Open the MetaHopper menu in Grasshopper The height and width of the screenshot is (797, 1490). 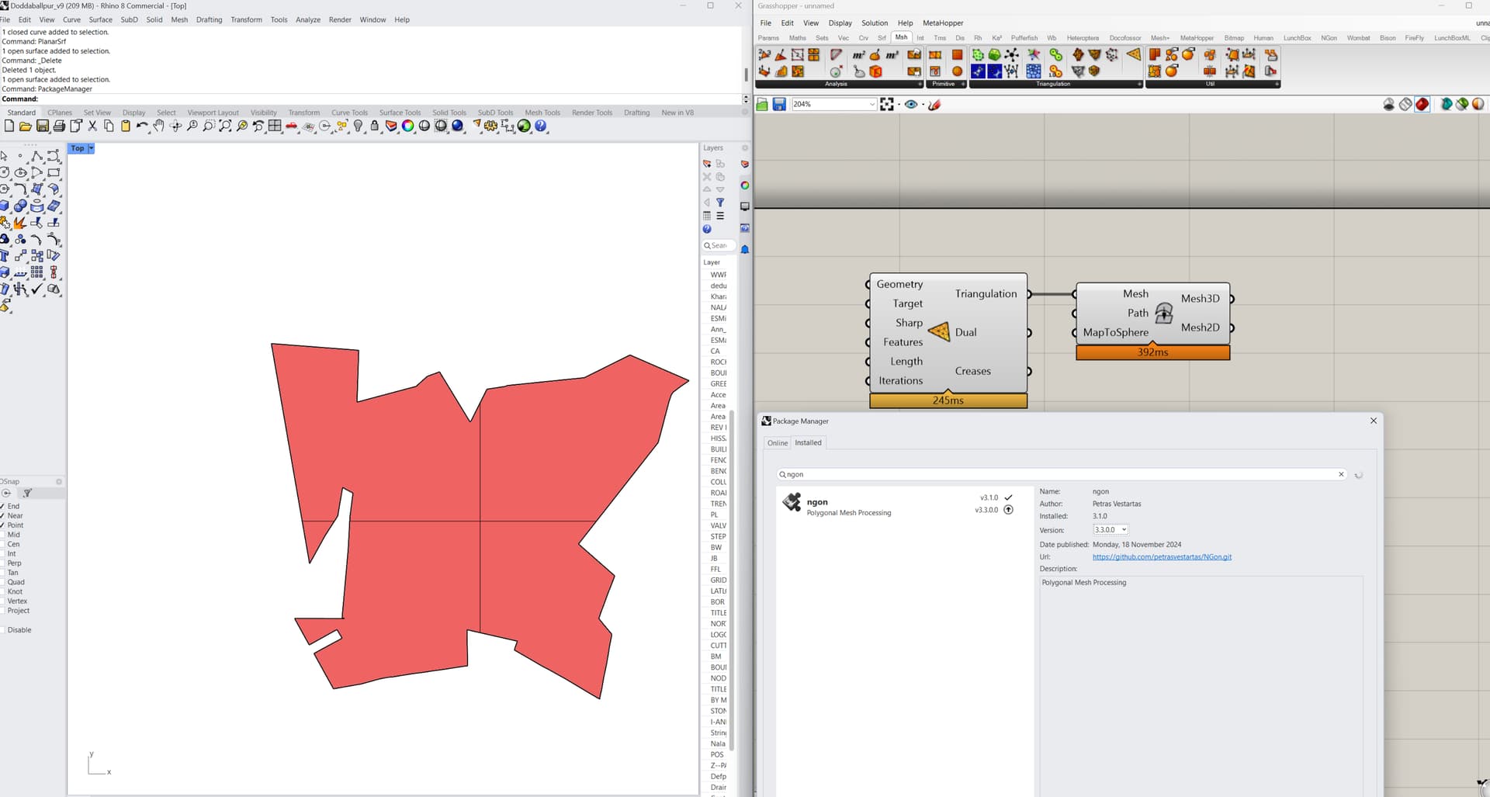click(943, 23)
